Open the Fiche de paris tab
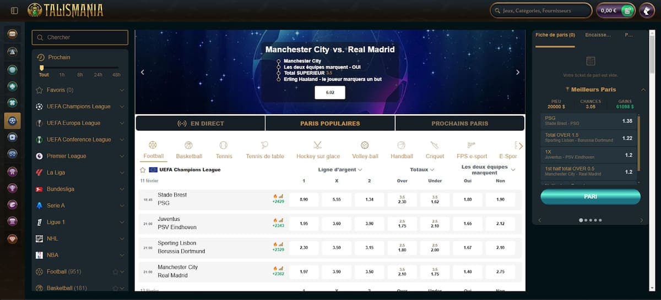The image size is (661, 300). pyautogui.click(x=555, y=35)
